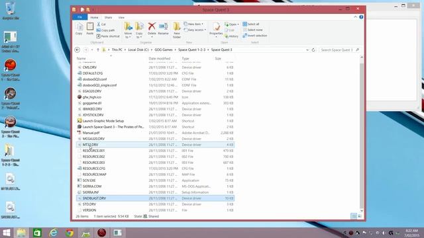Switch to Details view icon
Screen dimensions: 424x238
tap(354, 216)
